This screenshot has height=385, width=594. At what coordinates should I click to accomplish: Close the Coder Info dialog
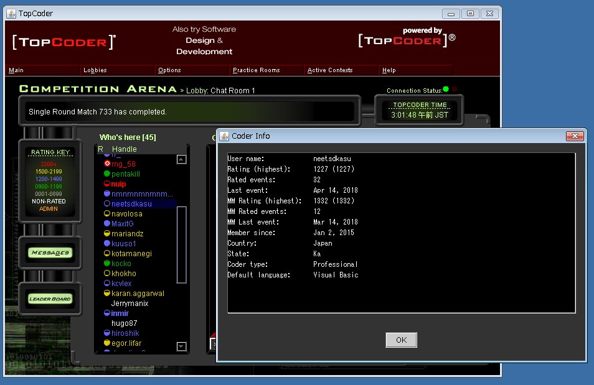click(575, 136)
